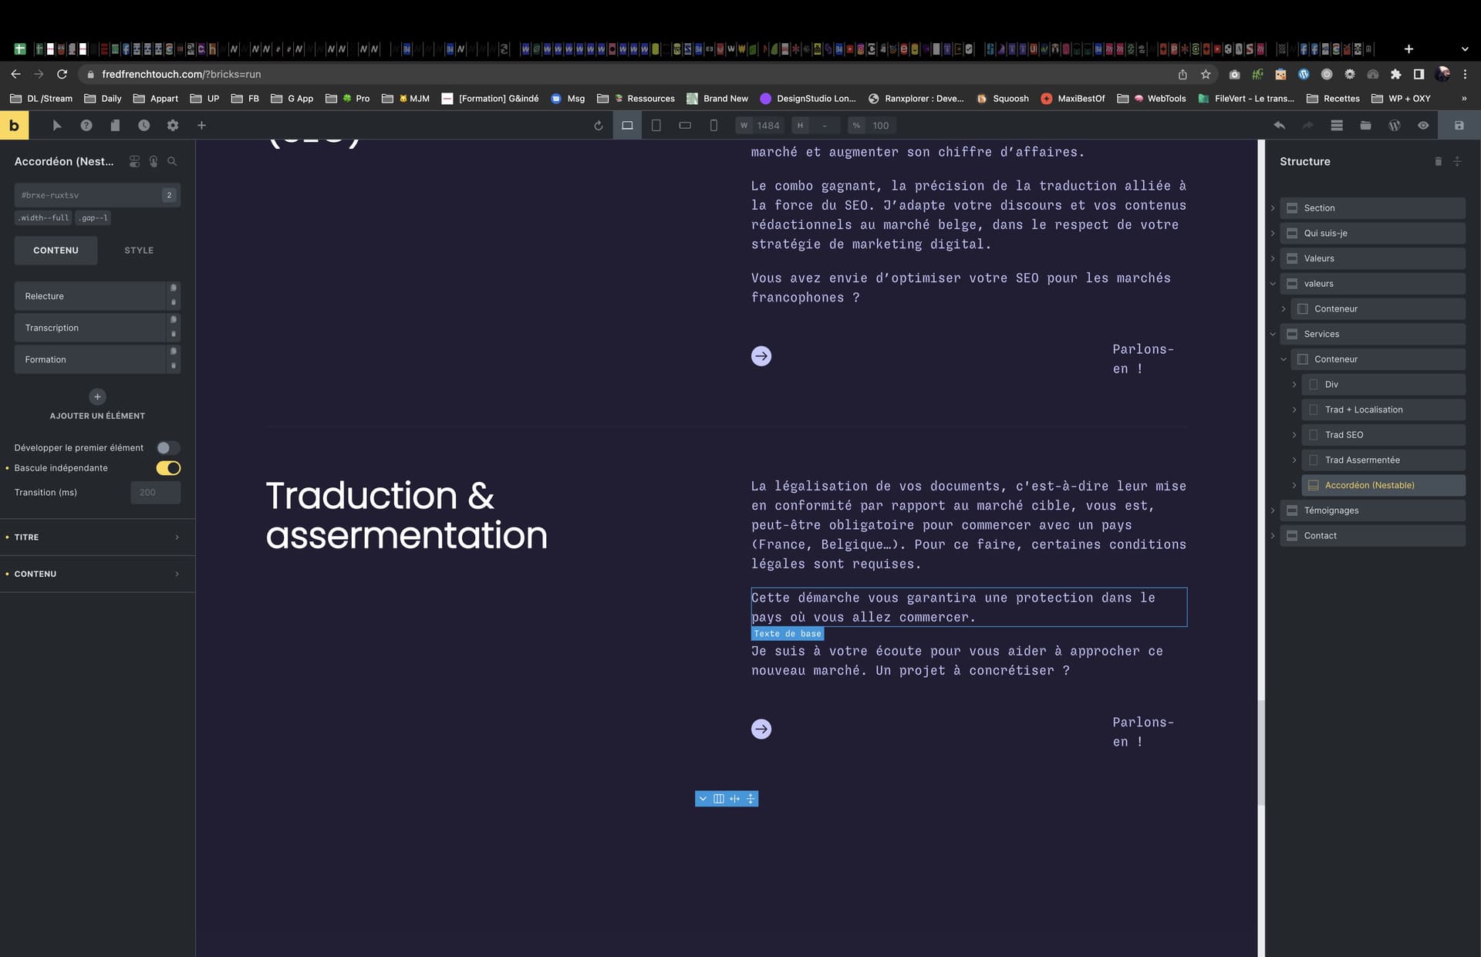The width and height of the screenshot is (1481, 957).
Task: Expand all in Structure panel
Action: tap(1457, 161)
